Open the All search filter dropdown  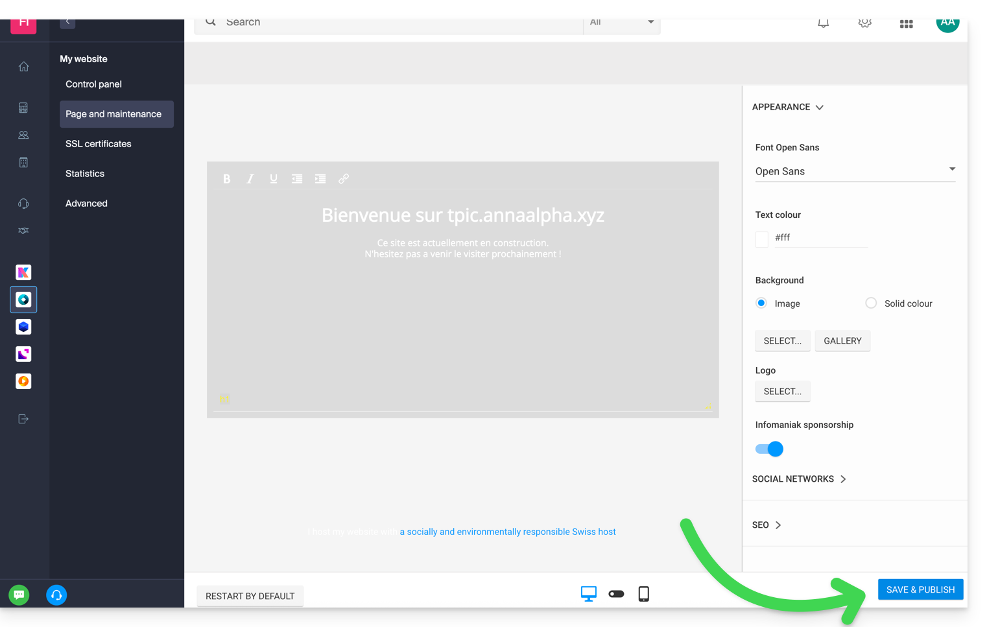[621, 24]
